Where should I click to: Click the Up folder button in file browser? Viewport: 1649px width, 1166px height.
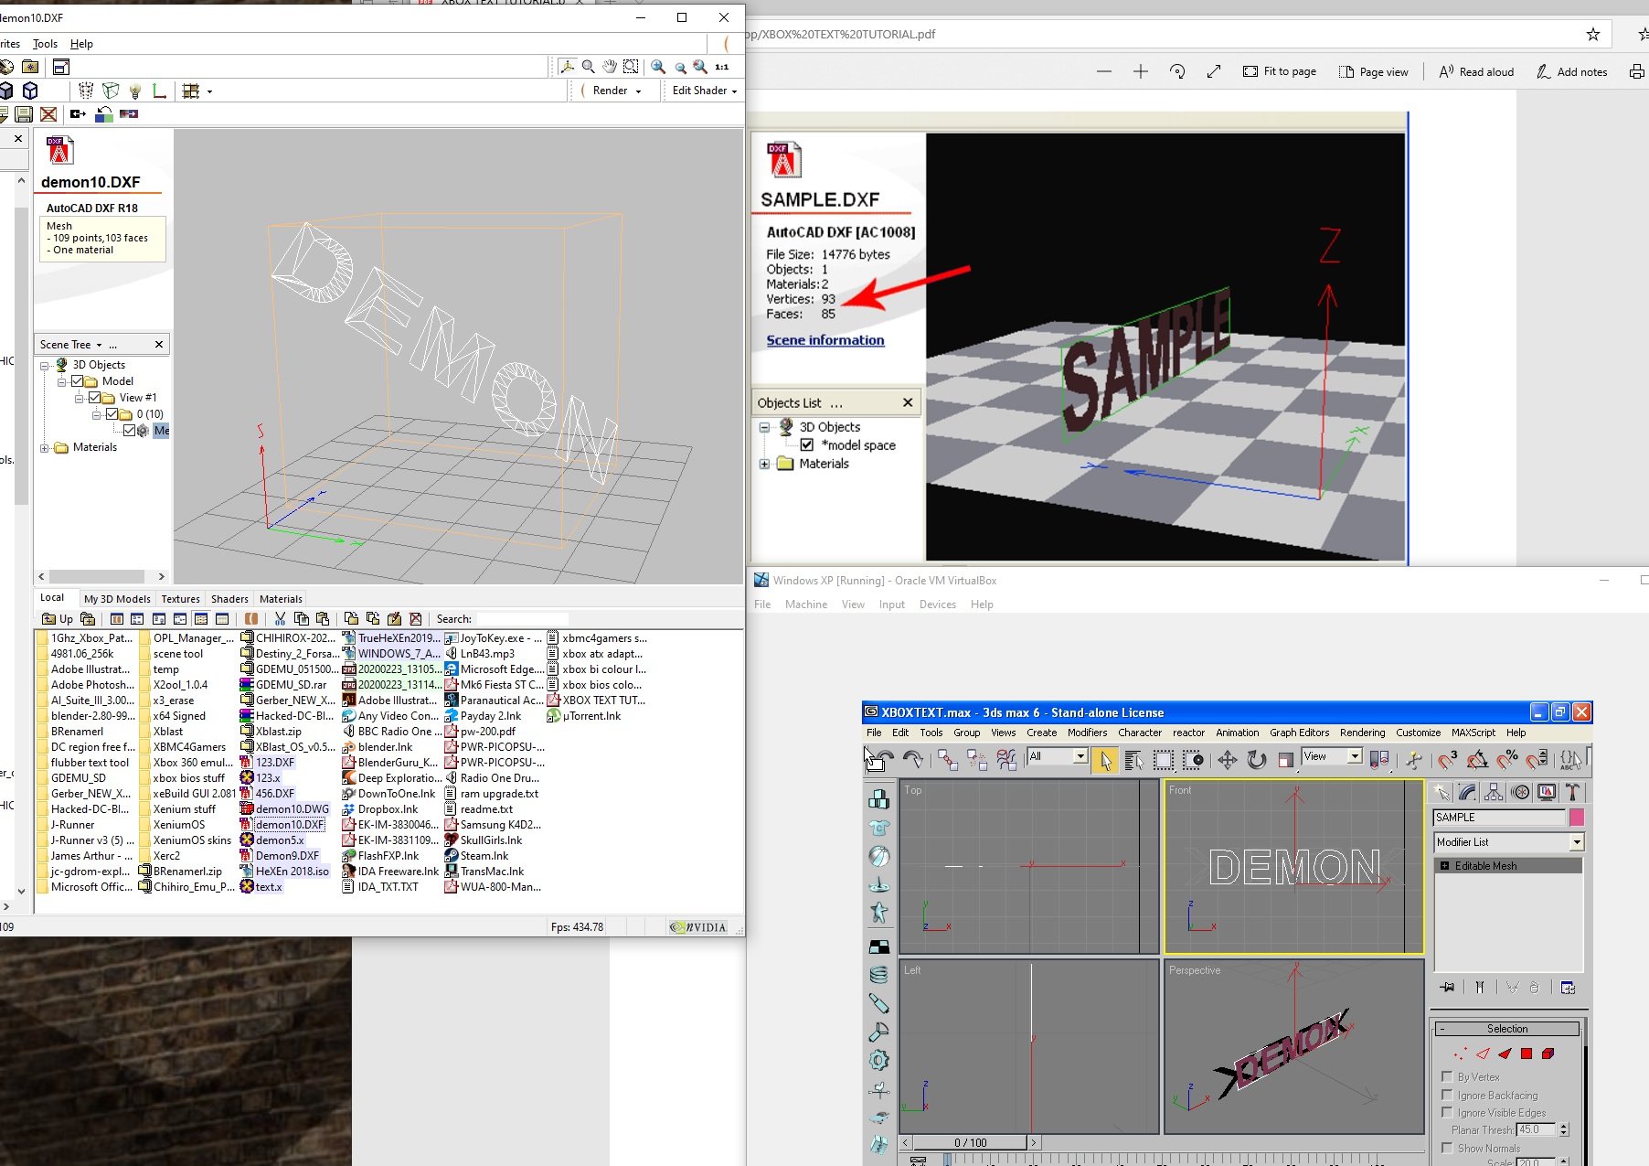point(58,619)
